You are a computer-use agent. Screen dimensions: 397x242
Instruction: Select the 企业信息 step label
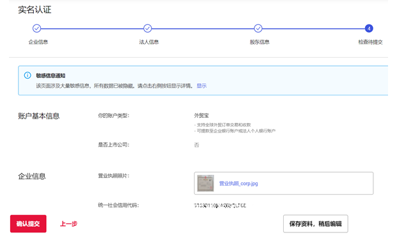tap(38, 42)
